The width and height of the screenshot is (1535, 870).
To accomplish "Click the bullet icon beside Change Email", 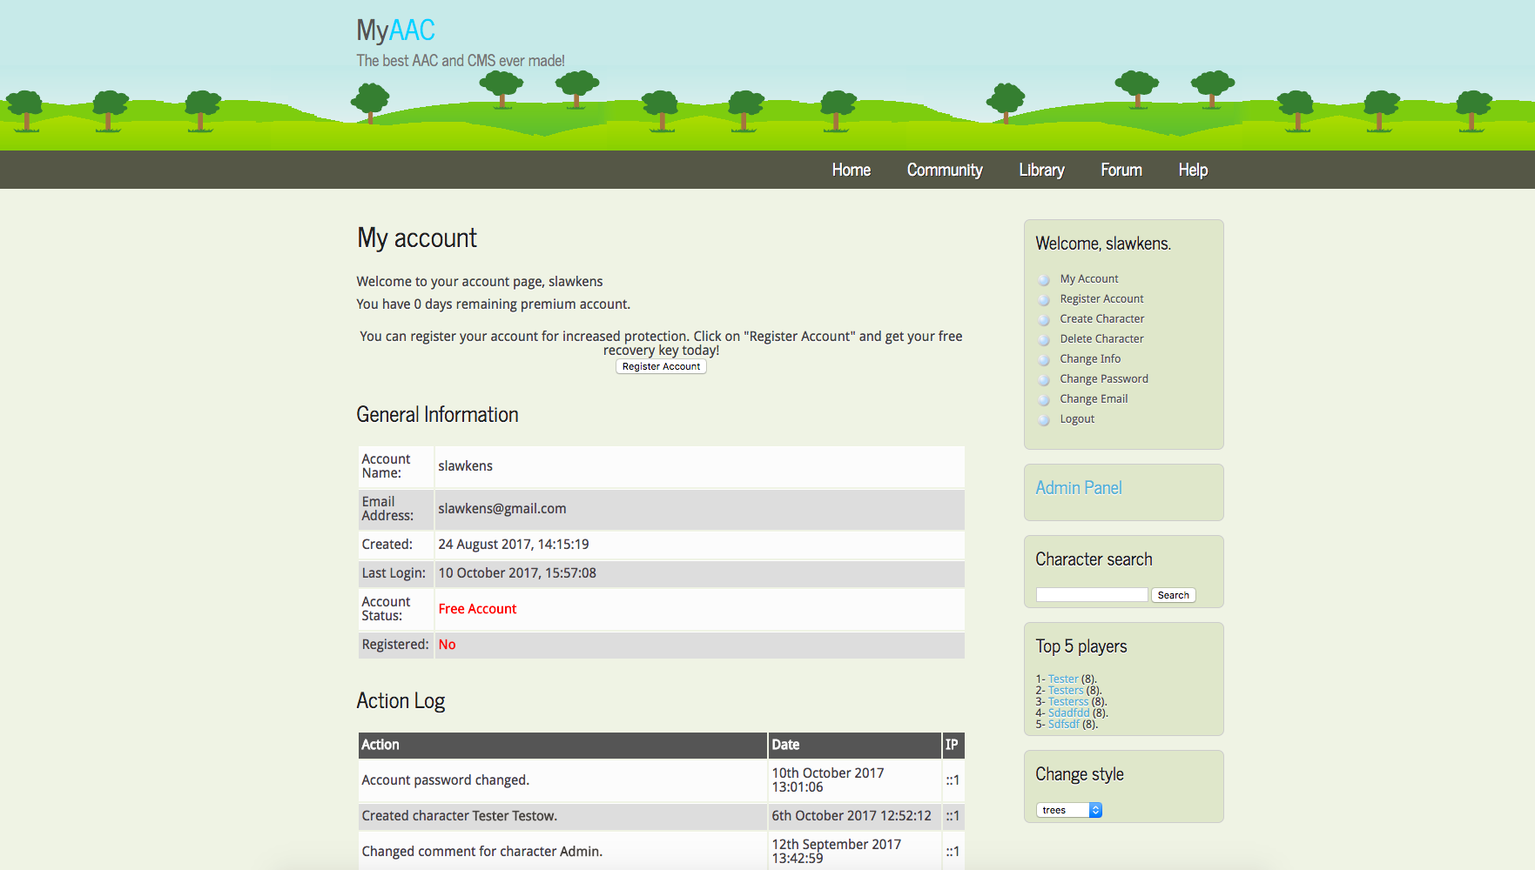I will point(1043,399).
